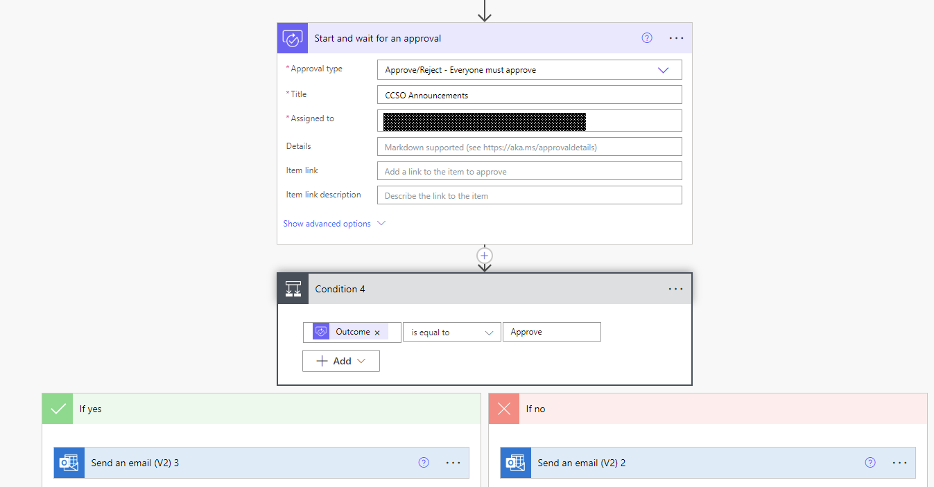Open ellipsis menu for approval action

tap(676, 38)
